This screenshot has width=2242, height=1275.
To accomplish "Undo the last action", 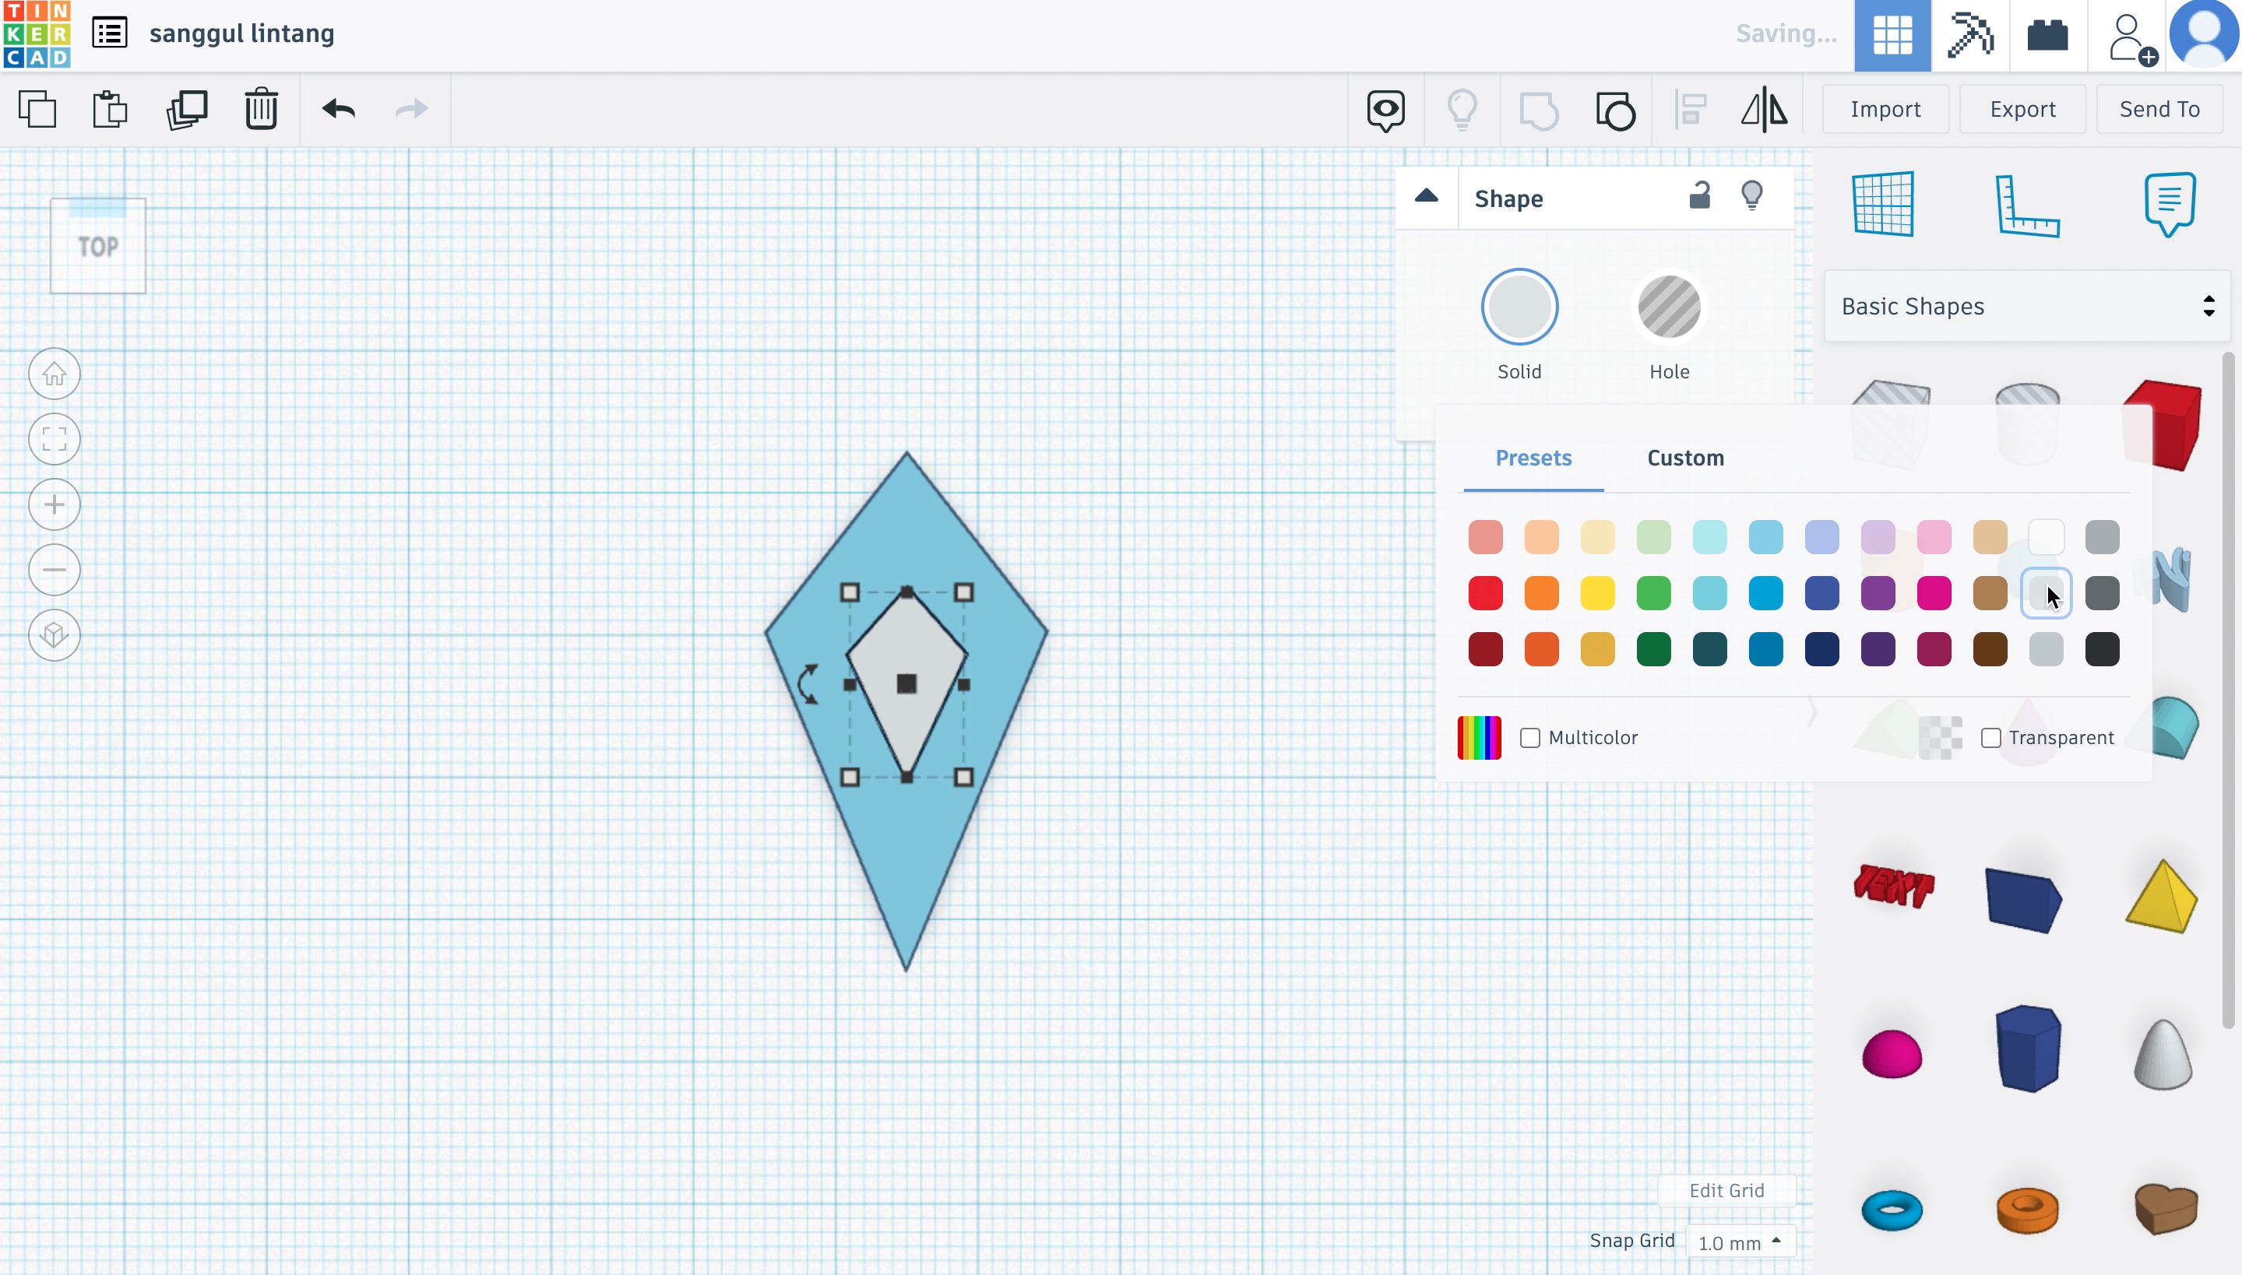I will click(x=339, y=109).
